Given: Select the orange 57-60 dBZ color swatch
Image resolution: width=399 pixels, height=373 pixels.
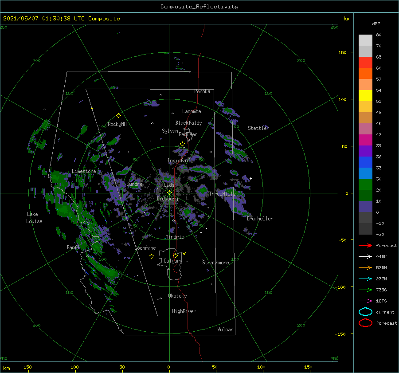Looking at the screenshot, I should tap(365, 74).
